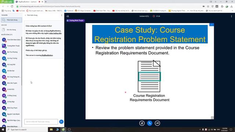
Task: Select user Hồ Công Phương in the list
Action: 11,77
